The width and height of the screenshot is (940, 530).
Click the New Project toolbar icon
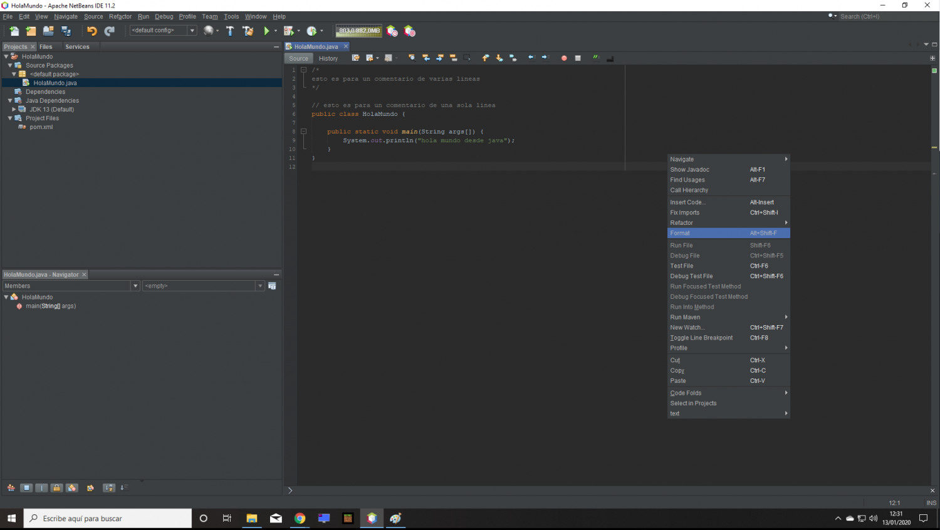[31, 31]
